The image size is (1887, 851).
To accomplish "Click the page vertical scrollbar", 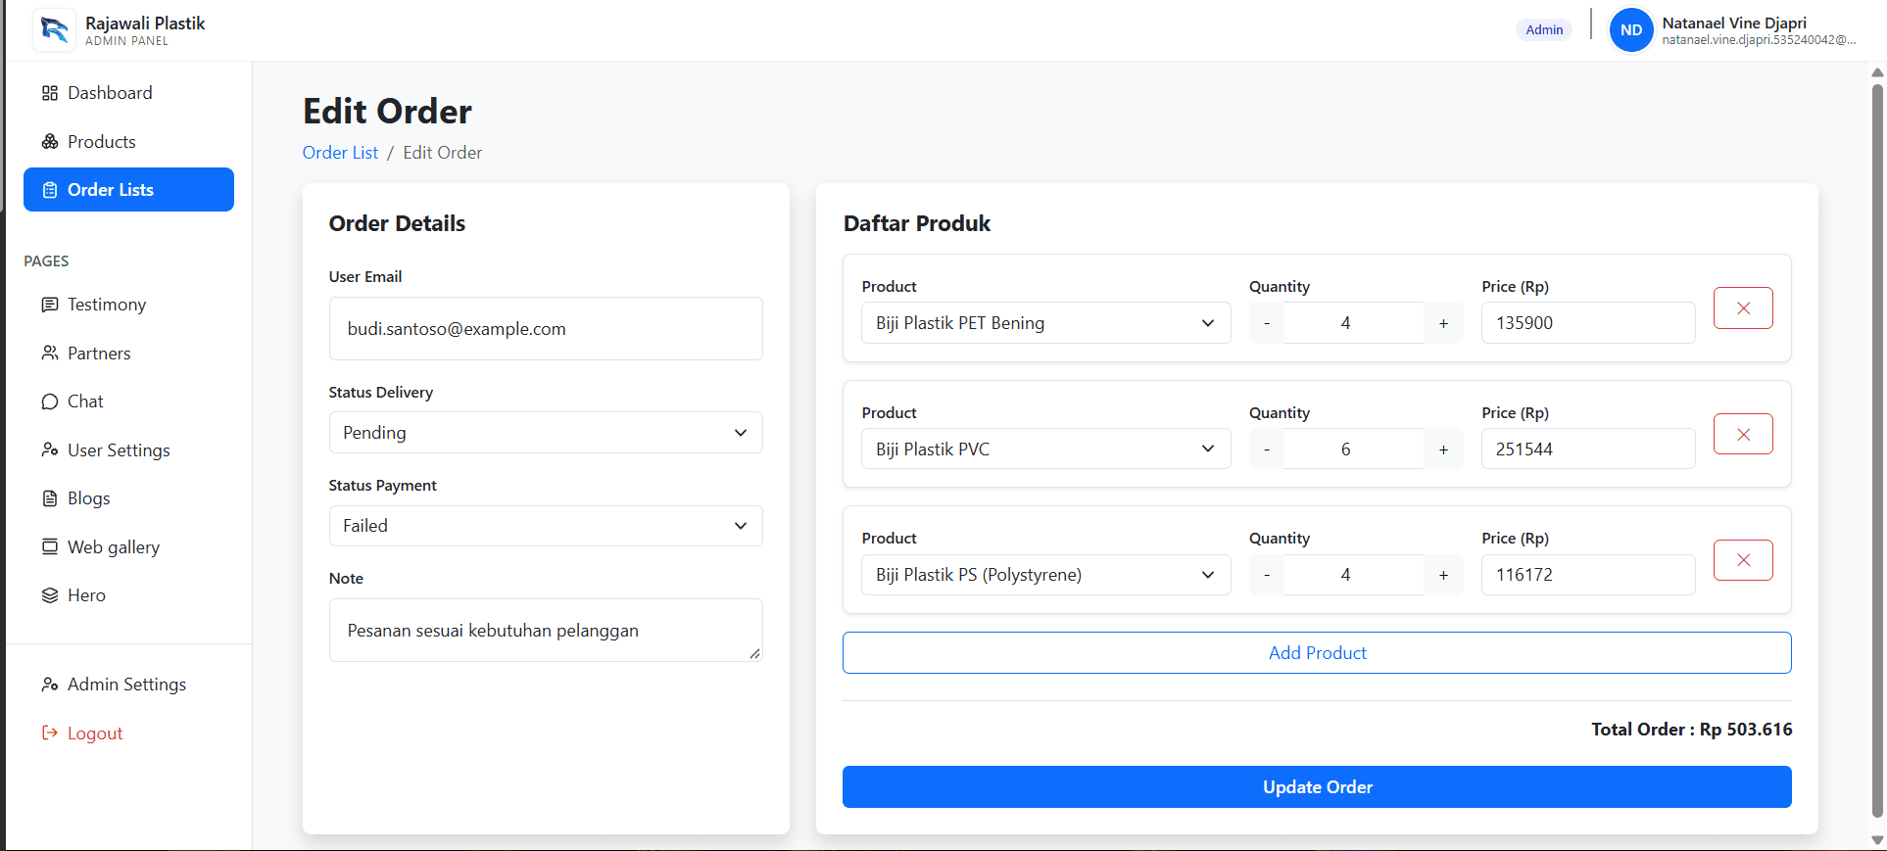I will pyautogui.click(x=1877, y=450).
